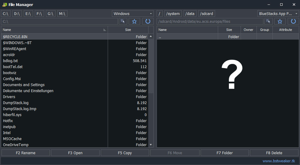Select the Config.Msi folder
Screen dimensions: 300x165
pyautogui.click(x=75, y=79)
